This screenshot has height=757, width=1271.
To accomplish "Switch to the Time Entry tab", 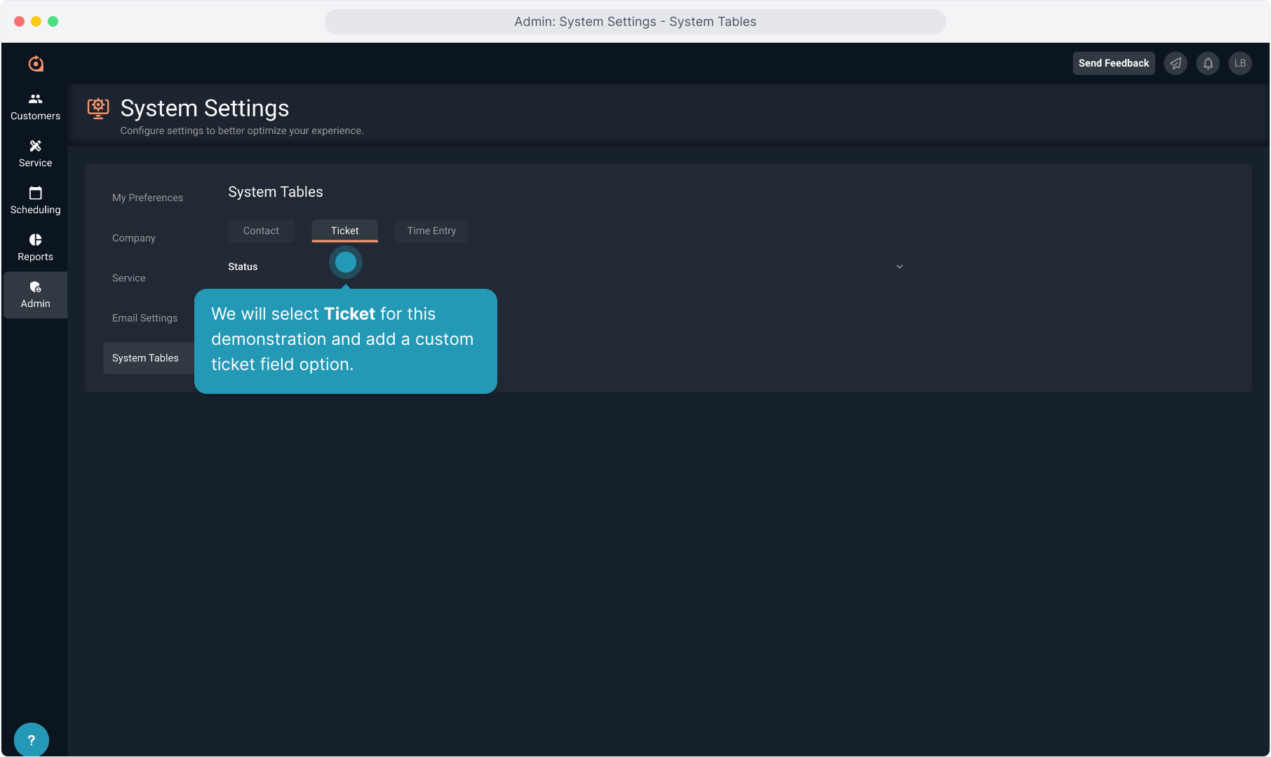I will (431, 231).
